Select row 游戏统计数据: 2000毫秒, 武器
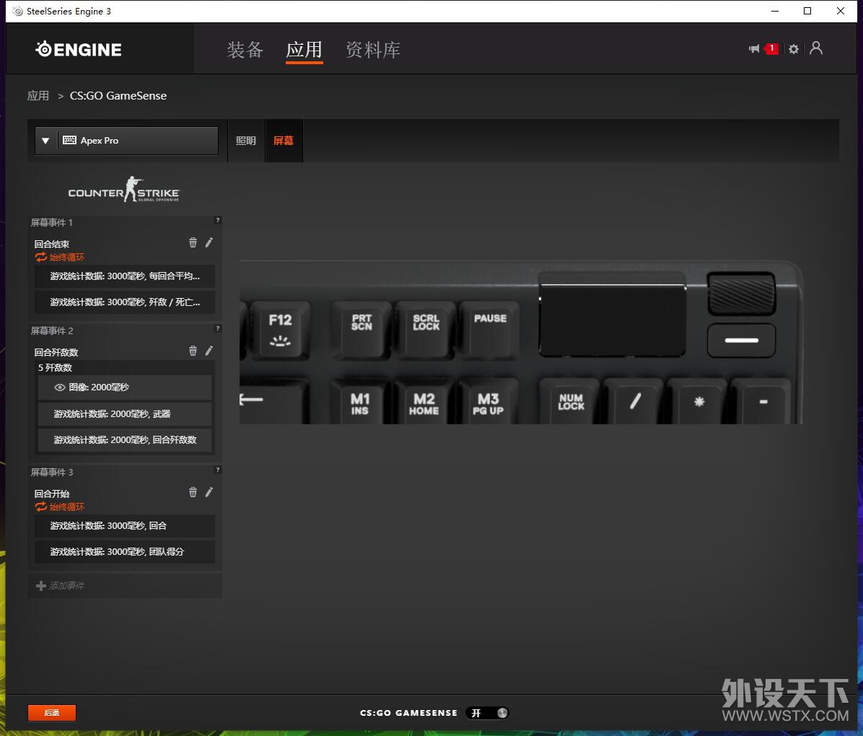This screenshot has width=863, height=736. [x=124, y=414]
